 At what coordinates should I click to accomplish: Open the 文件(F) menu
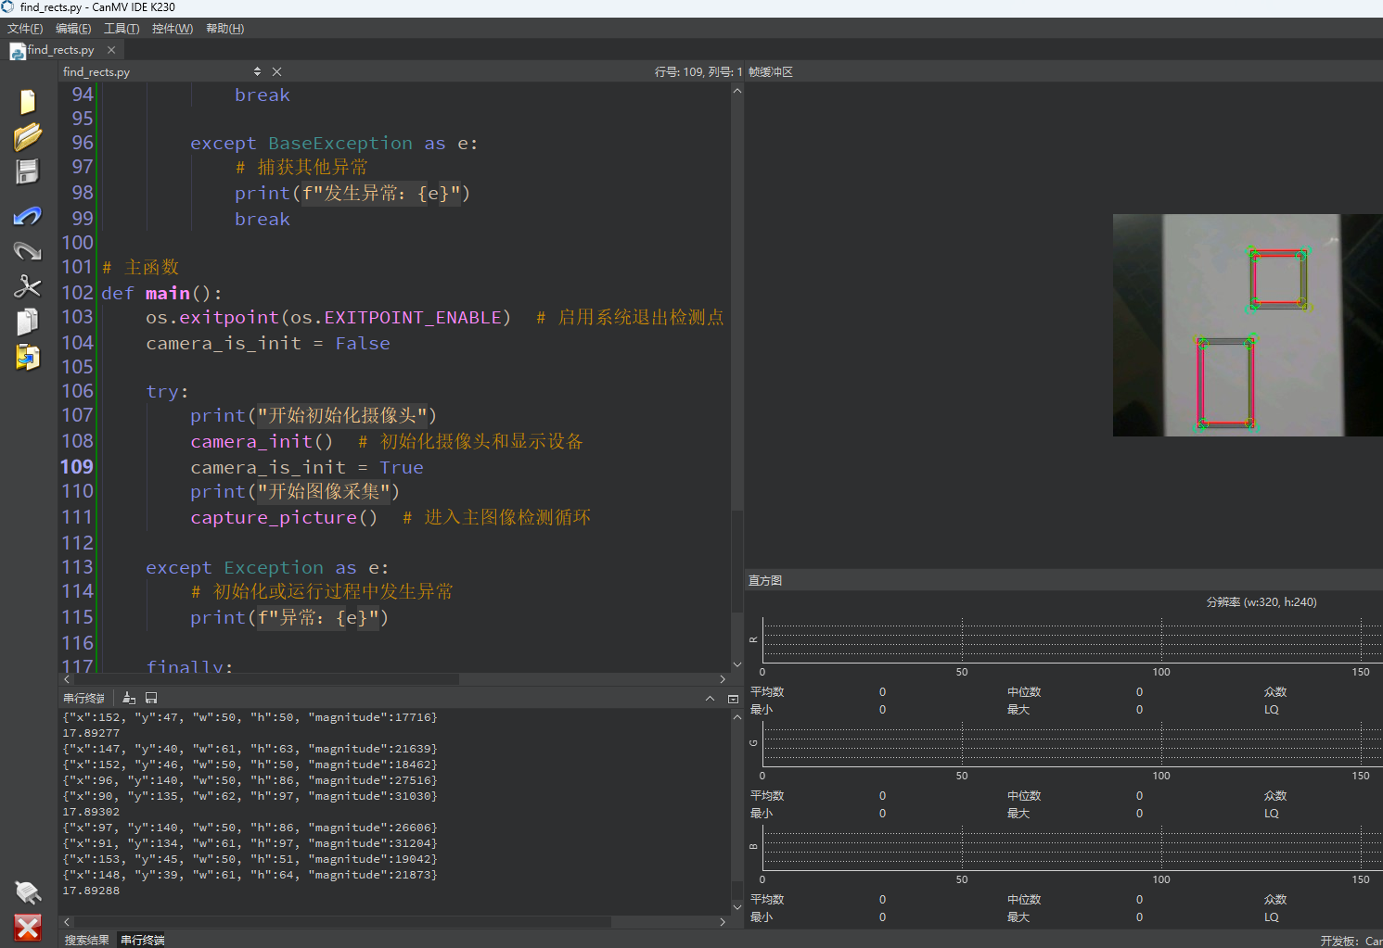click(x=25, y=29)
